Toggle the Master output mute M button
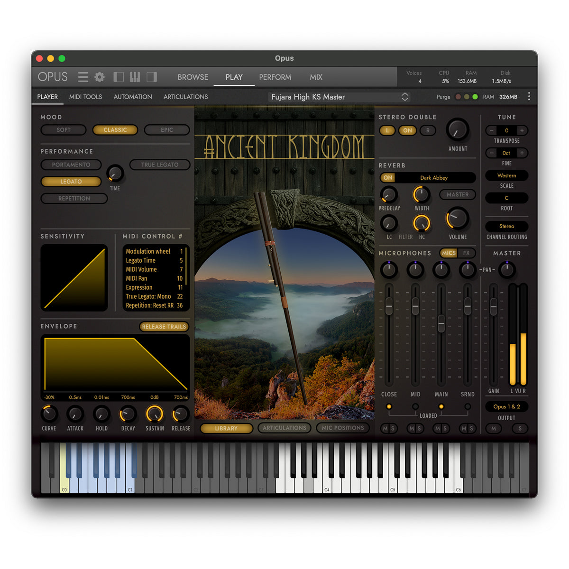This screenshot has height=569, width=569. (494, 428)
